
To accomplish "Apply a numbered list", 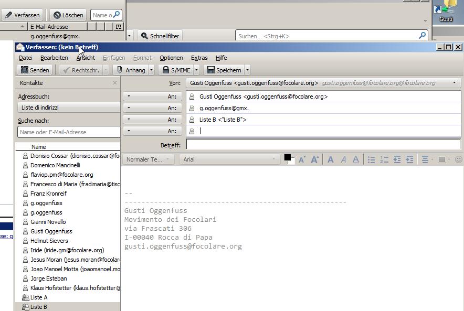I will tap(384, 159).
